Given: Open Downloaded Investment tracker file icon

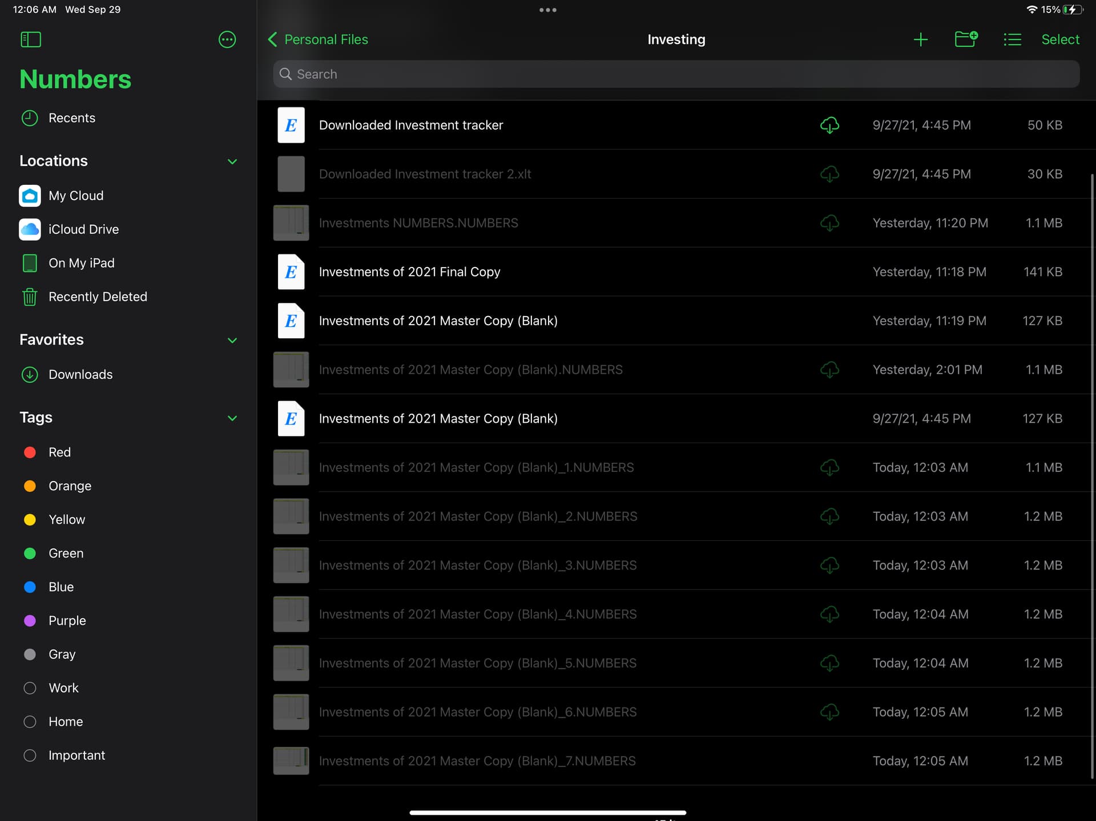Looking at the screenshot, I should pyautogui.click(x=291, y=125).
